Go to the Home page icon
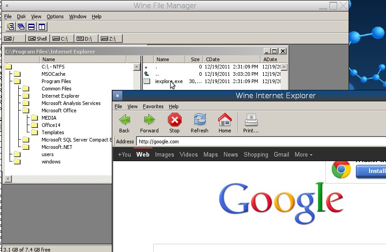 [x=225, y=120]
